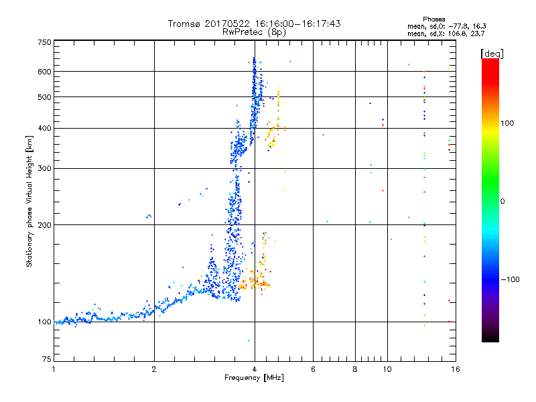Click the y-axis tick label '100'

point(44,322)
